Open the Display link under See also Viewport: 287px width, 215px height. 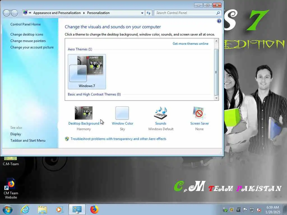[x=16, y=134]
